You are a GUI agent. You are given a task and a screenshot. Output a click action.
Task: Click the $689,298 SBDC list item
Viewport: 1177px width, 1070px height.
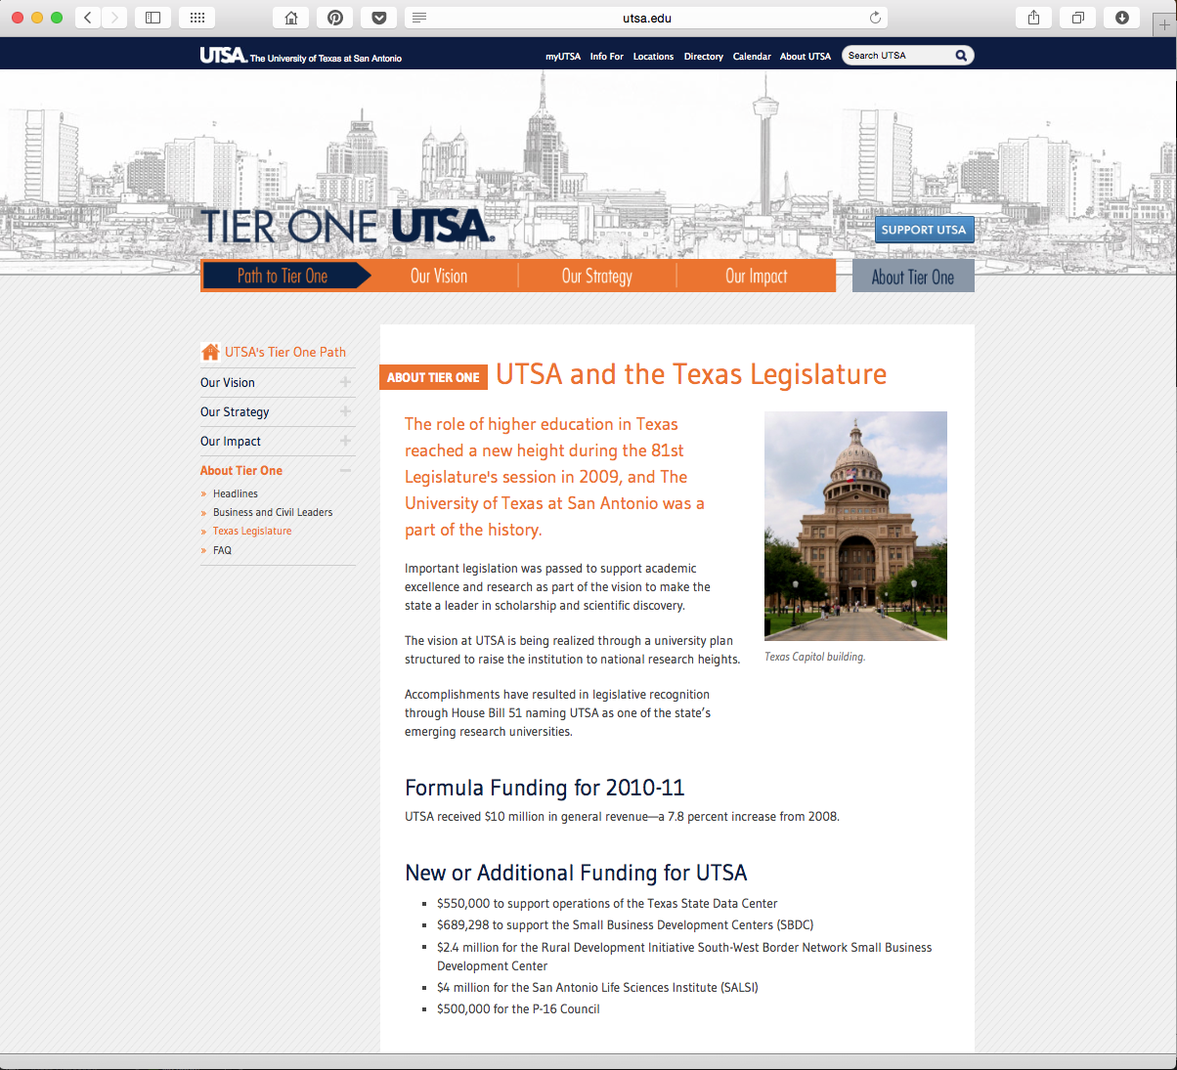pos(626,925)
